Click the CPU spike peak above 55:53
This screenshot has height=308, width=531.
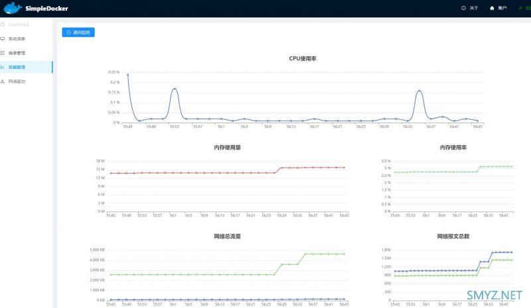coord(175,89)
